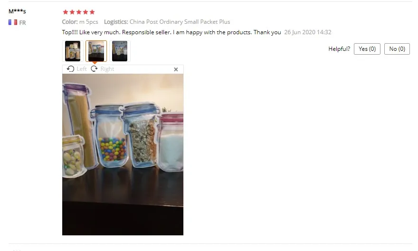The height and width of the screenshot is (251, 418).
Task: Select the highlighted second review thumbnail
Action: (x=96, y=51)
